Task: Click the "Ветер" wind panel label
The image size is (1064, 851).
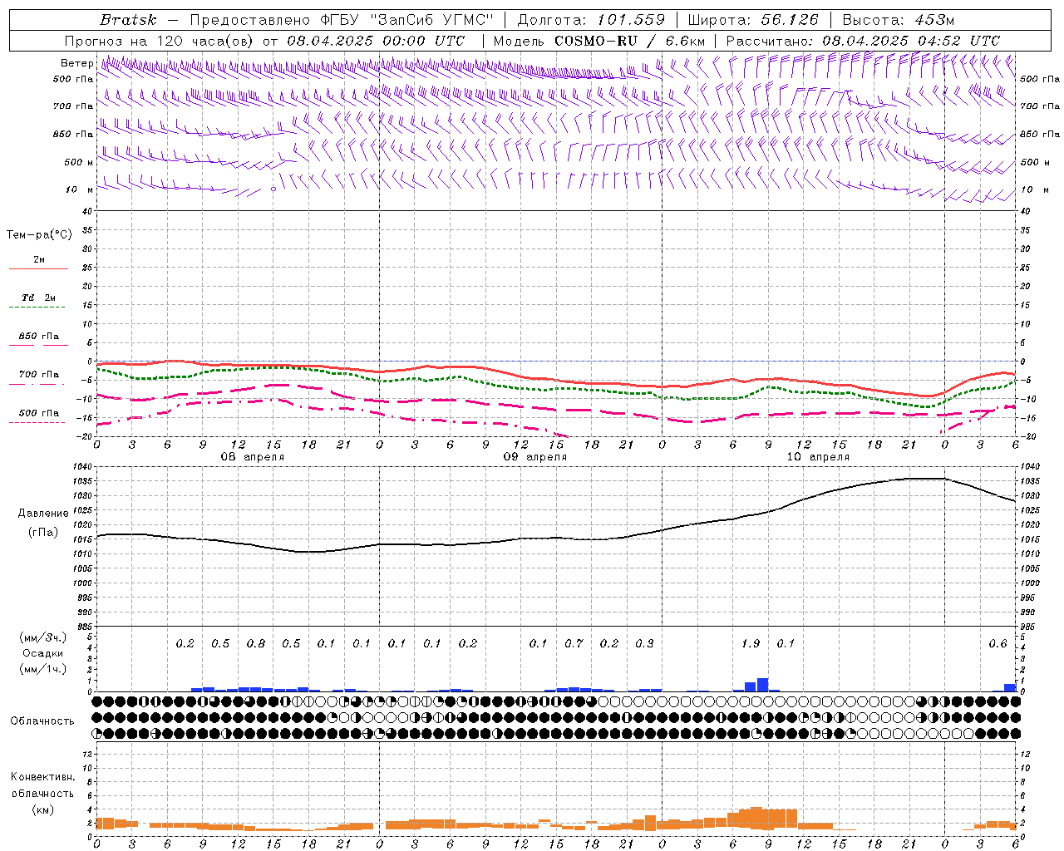Action: [77, 63]
